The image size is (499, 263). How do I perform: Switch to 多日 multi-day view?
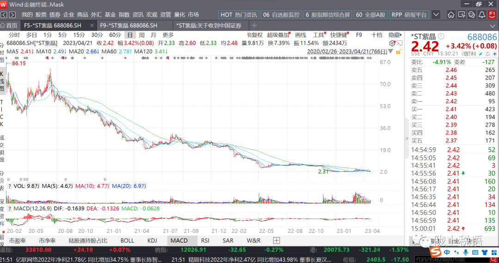click(31, 35)
